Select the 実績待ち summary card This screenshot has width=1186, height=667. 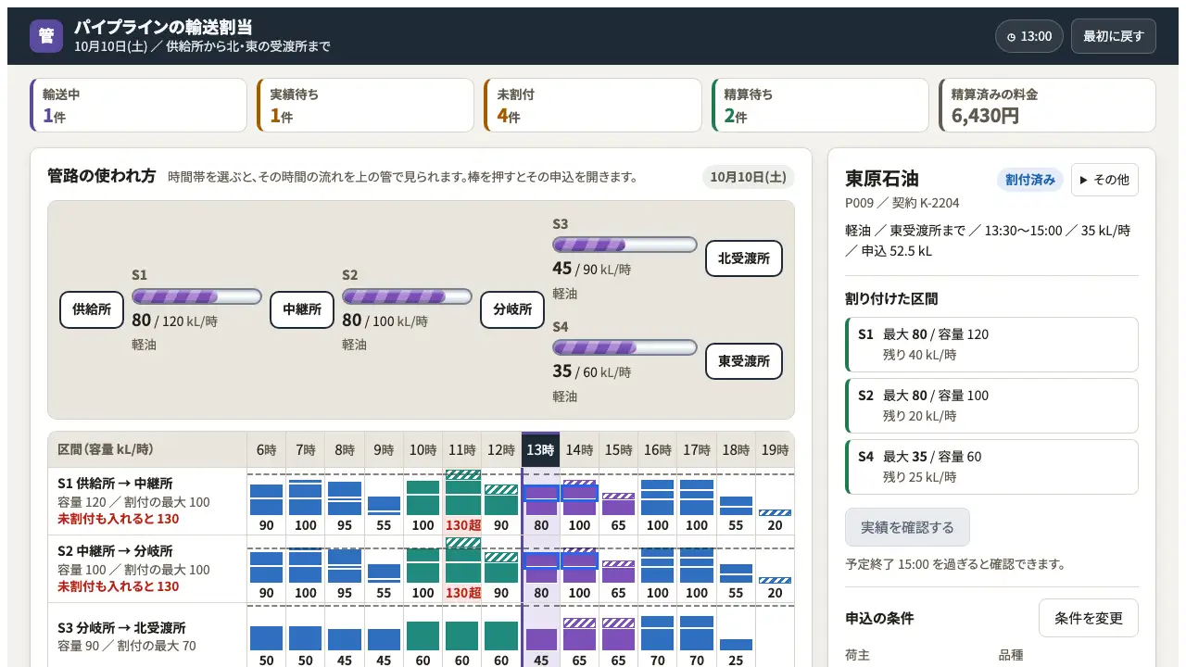(366, 106)
